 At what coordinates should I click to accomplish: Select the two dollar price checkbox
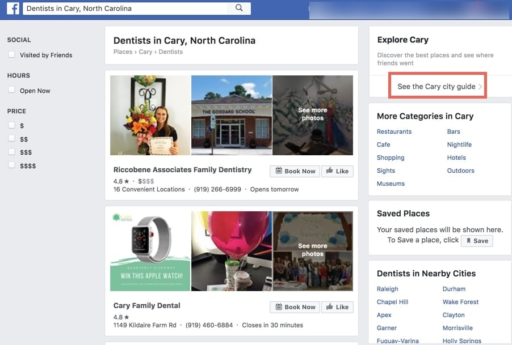coord(11,139)
